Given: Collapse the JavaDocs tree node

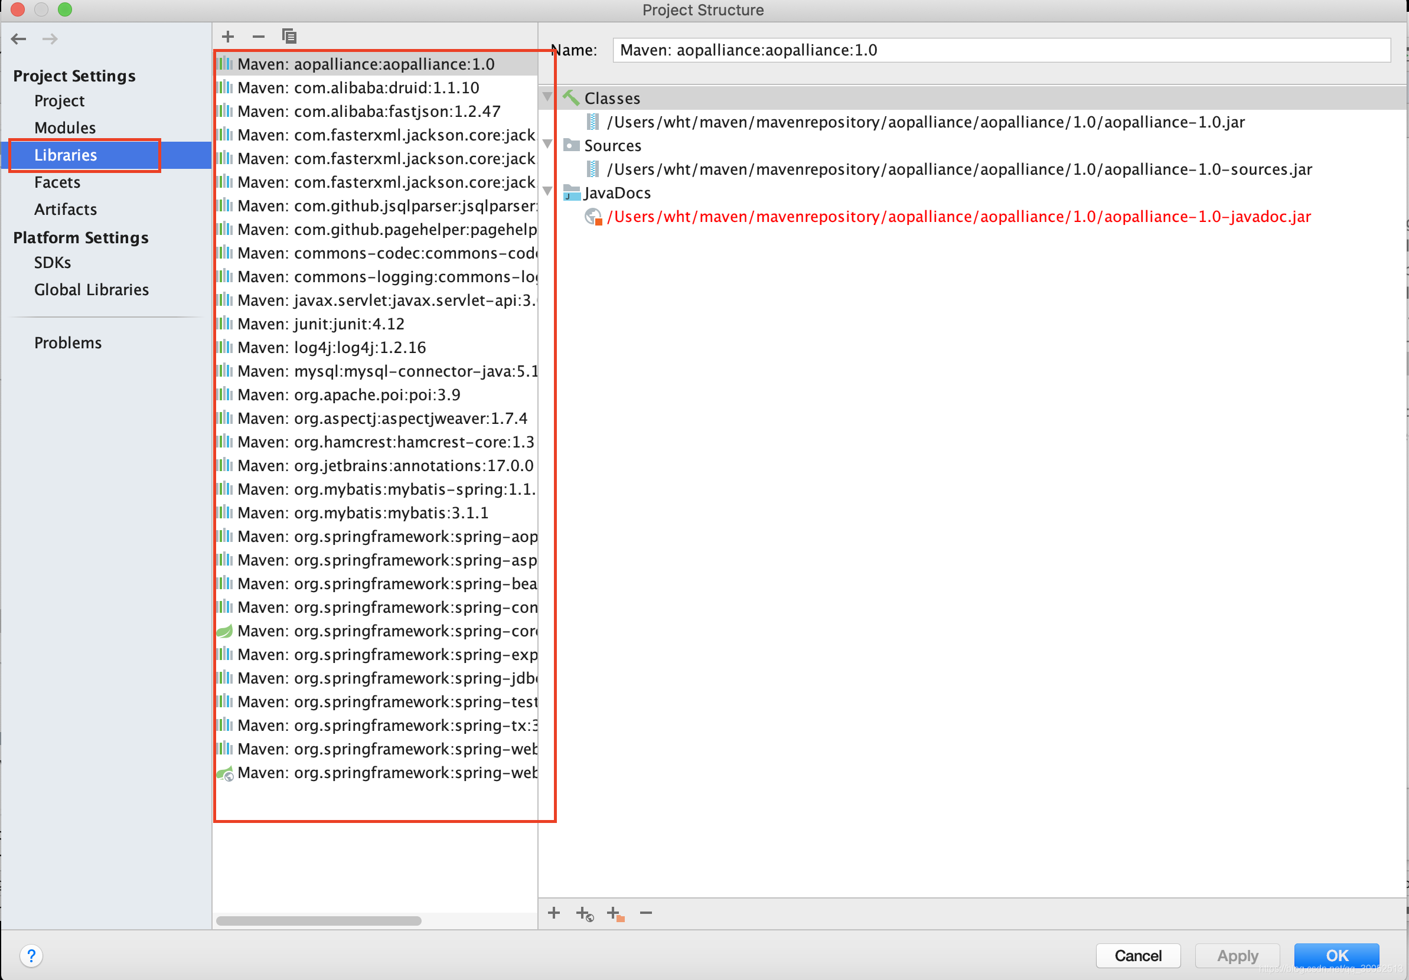Looking at the screenshot, I should click(547, 192).
